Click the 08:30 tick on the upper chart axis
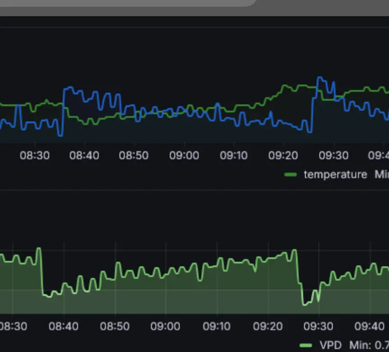389x352 pixels. (35, 156)
